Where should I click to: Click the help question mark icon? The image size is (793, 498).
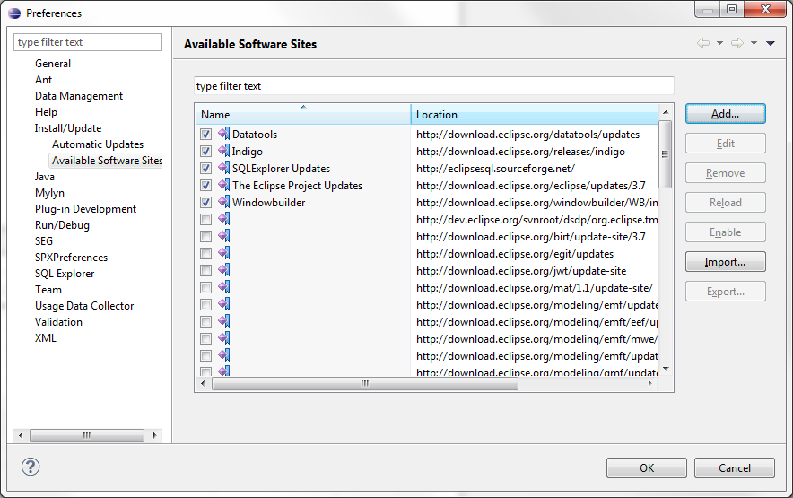[30, 467]
